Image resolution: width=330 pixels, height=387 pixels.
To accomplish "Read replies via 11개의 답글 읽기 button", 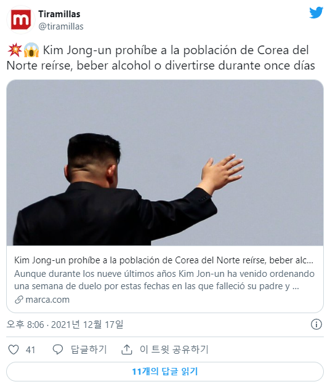I will (165, 372).
